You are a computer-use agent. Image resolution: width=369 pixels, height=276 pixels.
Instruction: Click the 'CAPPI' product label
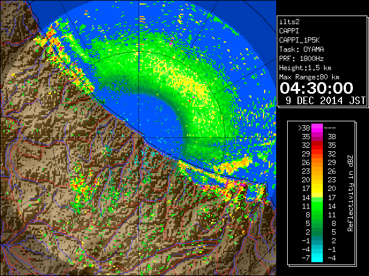tap(289, 31)
